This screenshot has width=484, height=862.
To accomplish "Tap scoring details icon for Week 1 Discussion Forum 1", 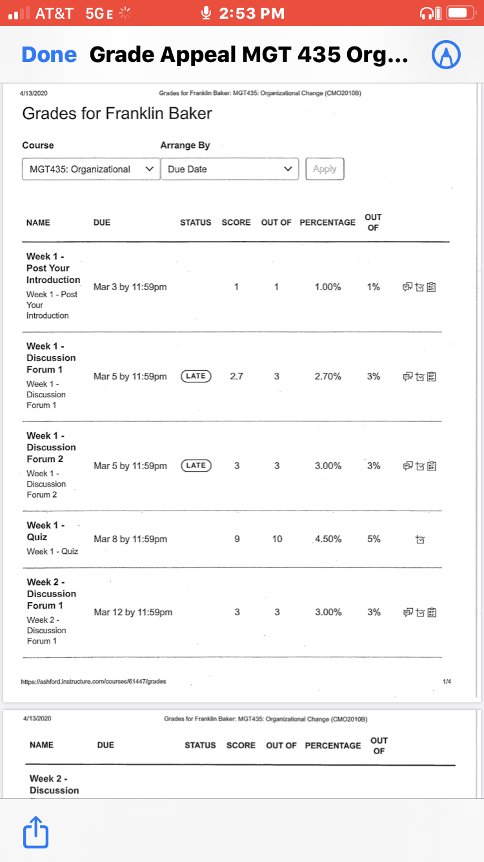I will 420,376.
